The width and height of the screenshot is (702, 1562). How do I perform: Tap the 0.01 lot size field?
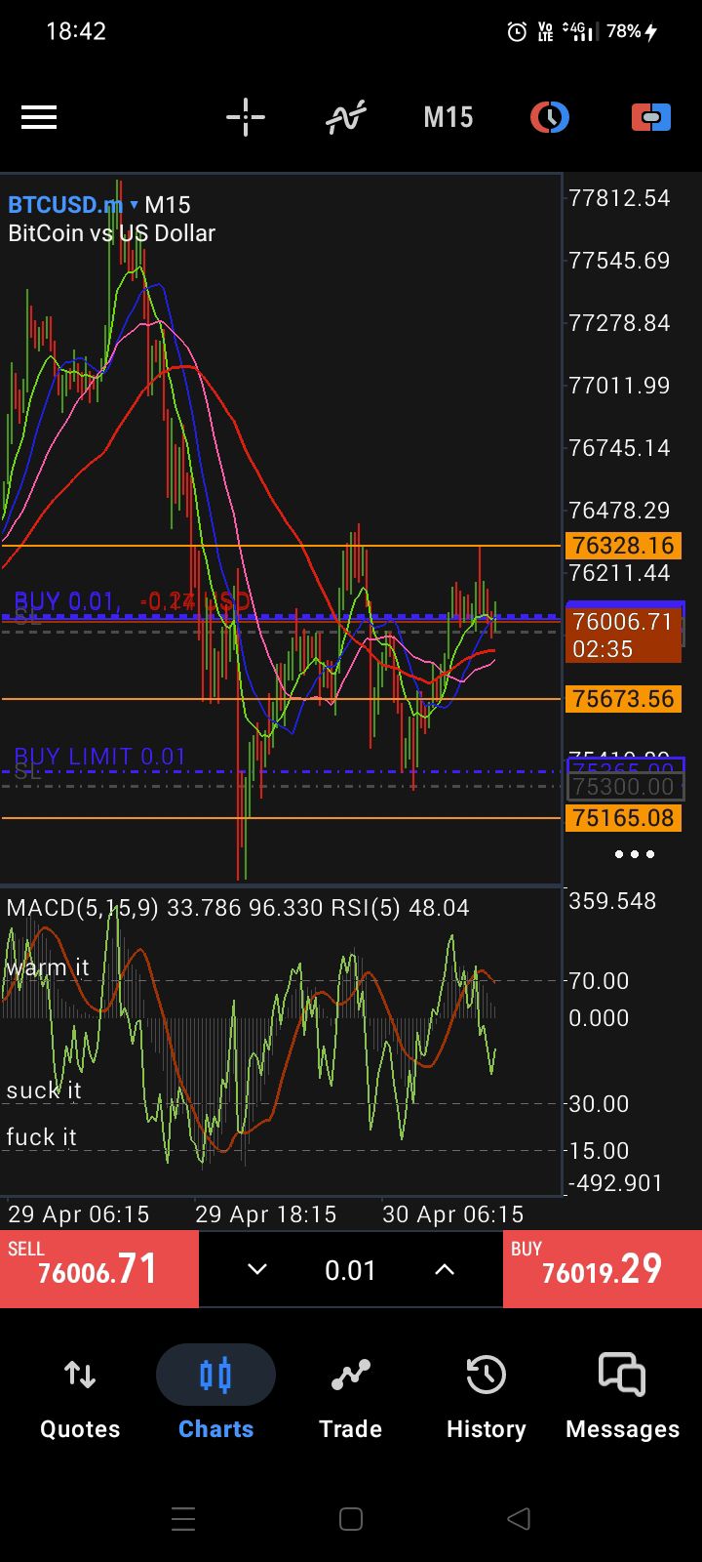350,1270
